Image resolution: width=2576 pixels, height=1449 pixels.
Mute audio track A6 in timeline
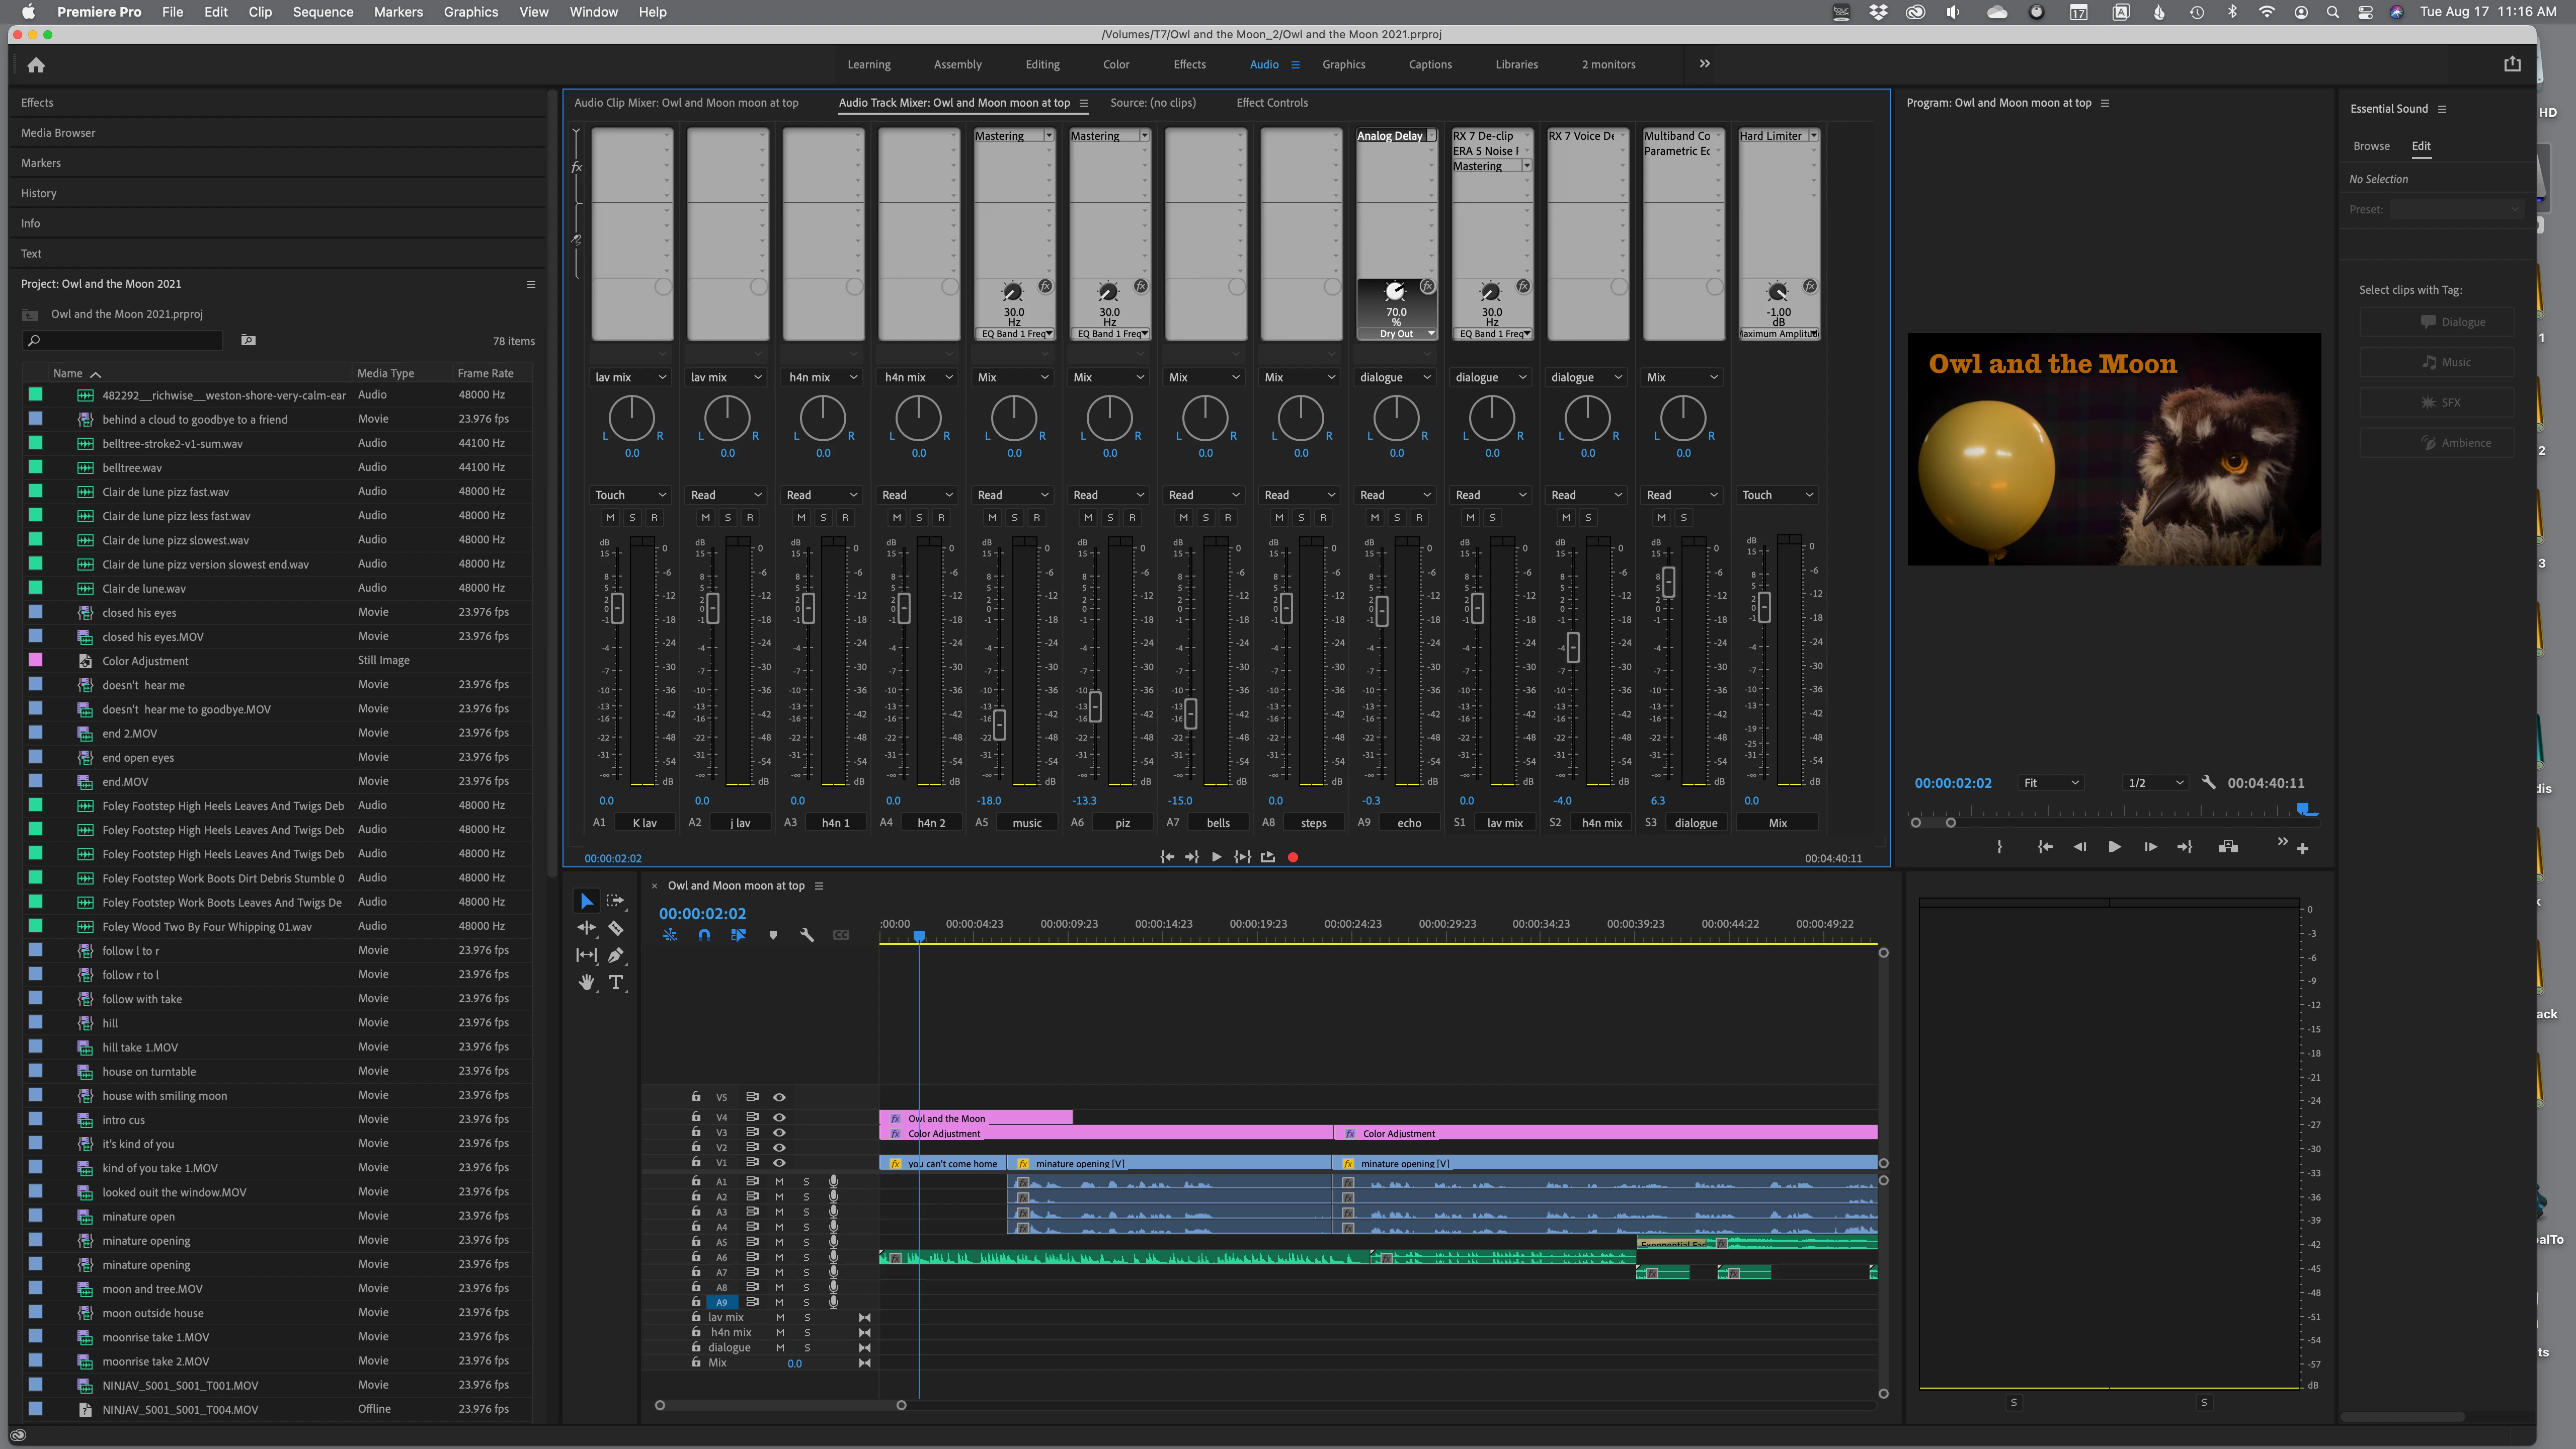(779, 1257)
